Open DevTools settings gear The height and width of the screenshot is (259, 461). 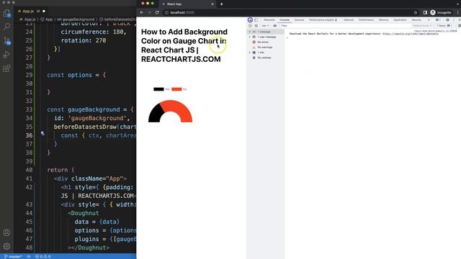click(x=447, y=20)
